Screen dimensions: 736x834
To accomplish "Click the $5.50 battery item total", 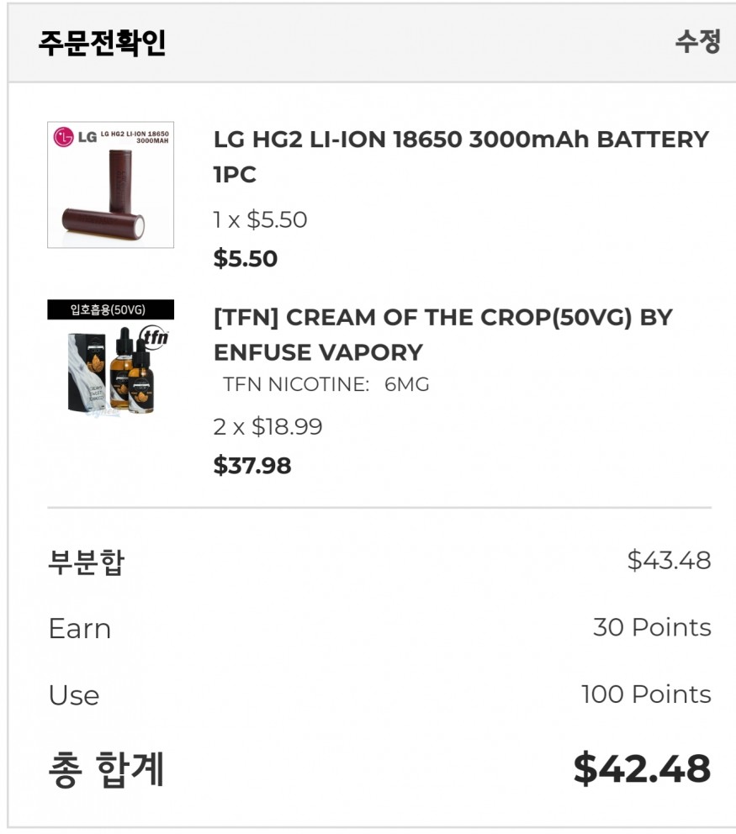I will point(245,259).
